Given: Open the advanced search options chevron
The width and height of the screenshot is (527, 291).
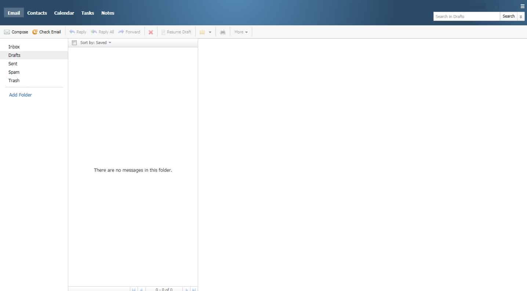Looking at the screenshot, I should click(x=521, y=16).
